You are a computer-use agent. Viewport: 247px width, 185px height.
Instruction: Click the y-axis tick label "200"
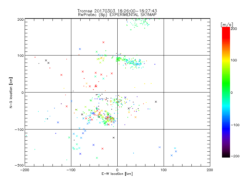[21, 19]
